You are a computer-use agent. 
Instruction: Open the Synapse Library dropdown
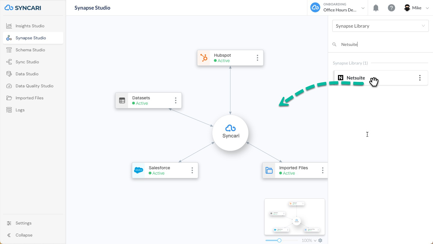coord(380,26)
